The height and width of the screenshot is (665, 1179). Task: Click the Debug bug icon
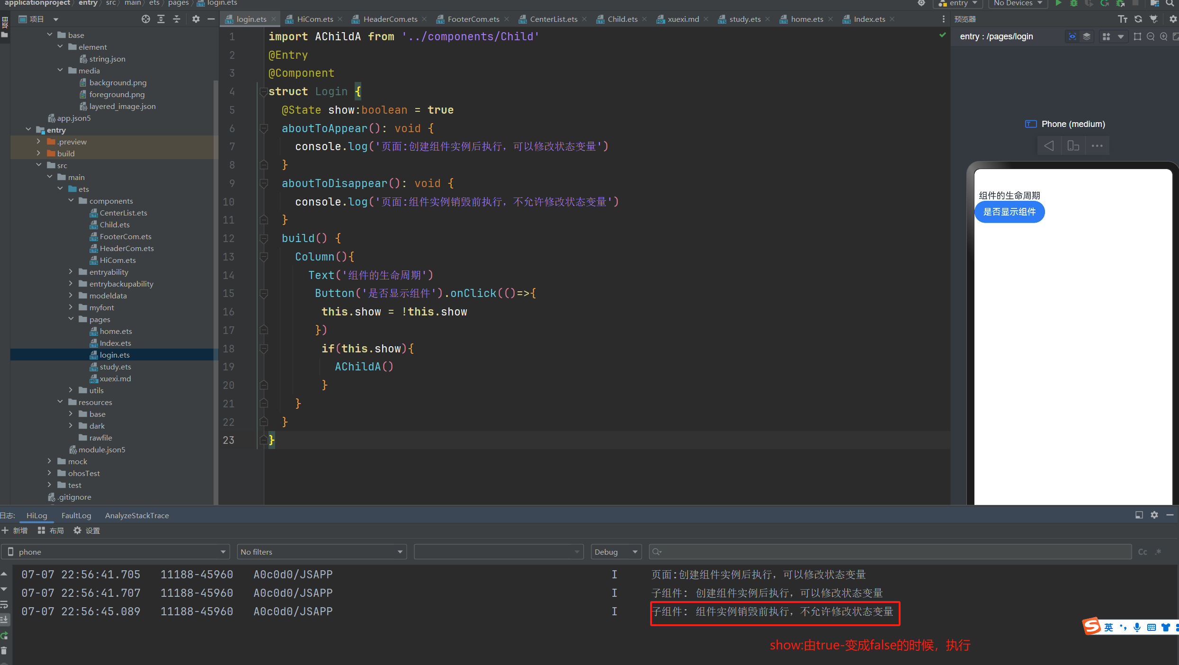point(1073,3)
